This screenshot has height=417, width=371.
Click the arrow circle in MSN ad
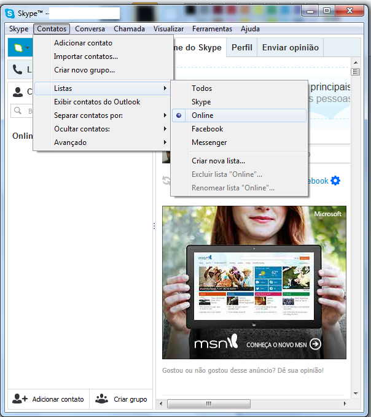pos(315,344)
